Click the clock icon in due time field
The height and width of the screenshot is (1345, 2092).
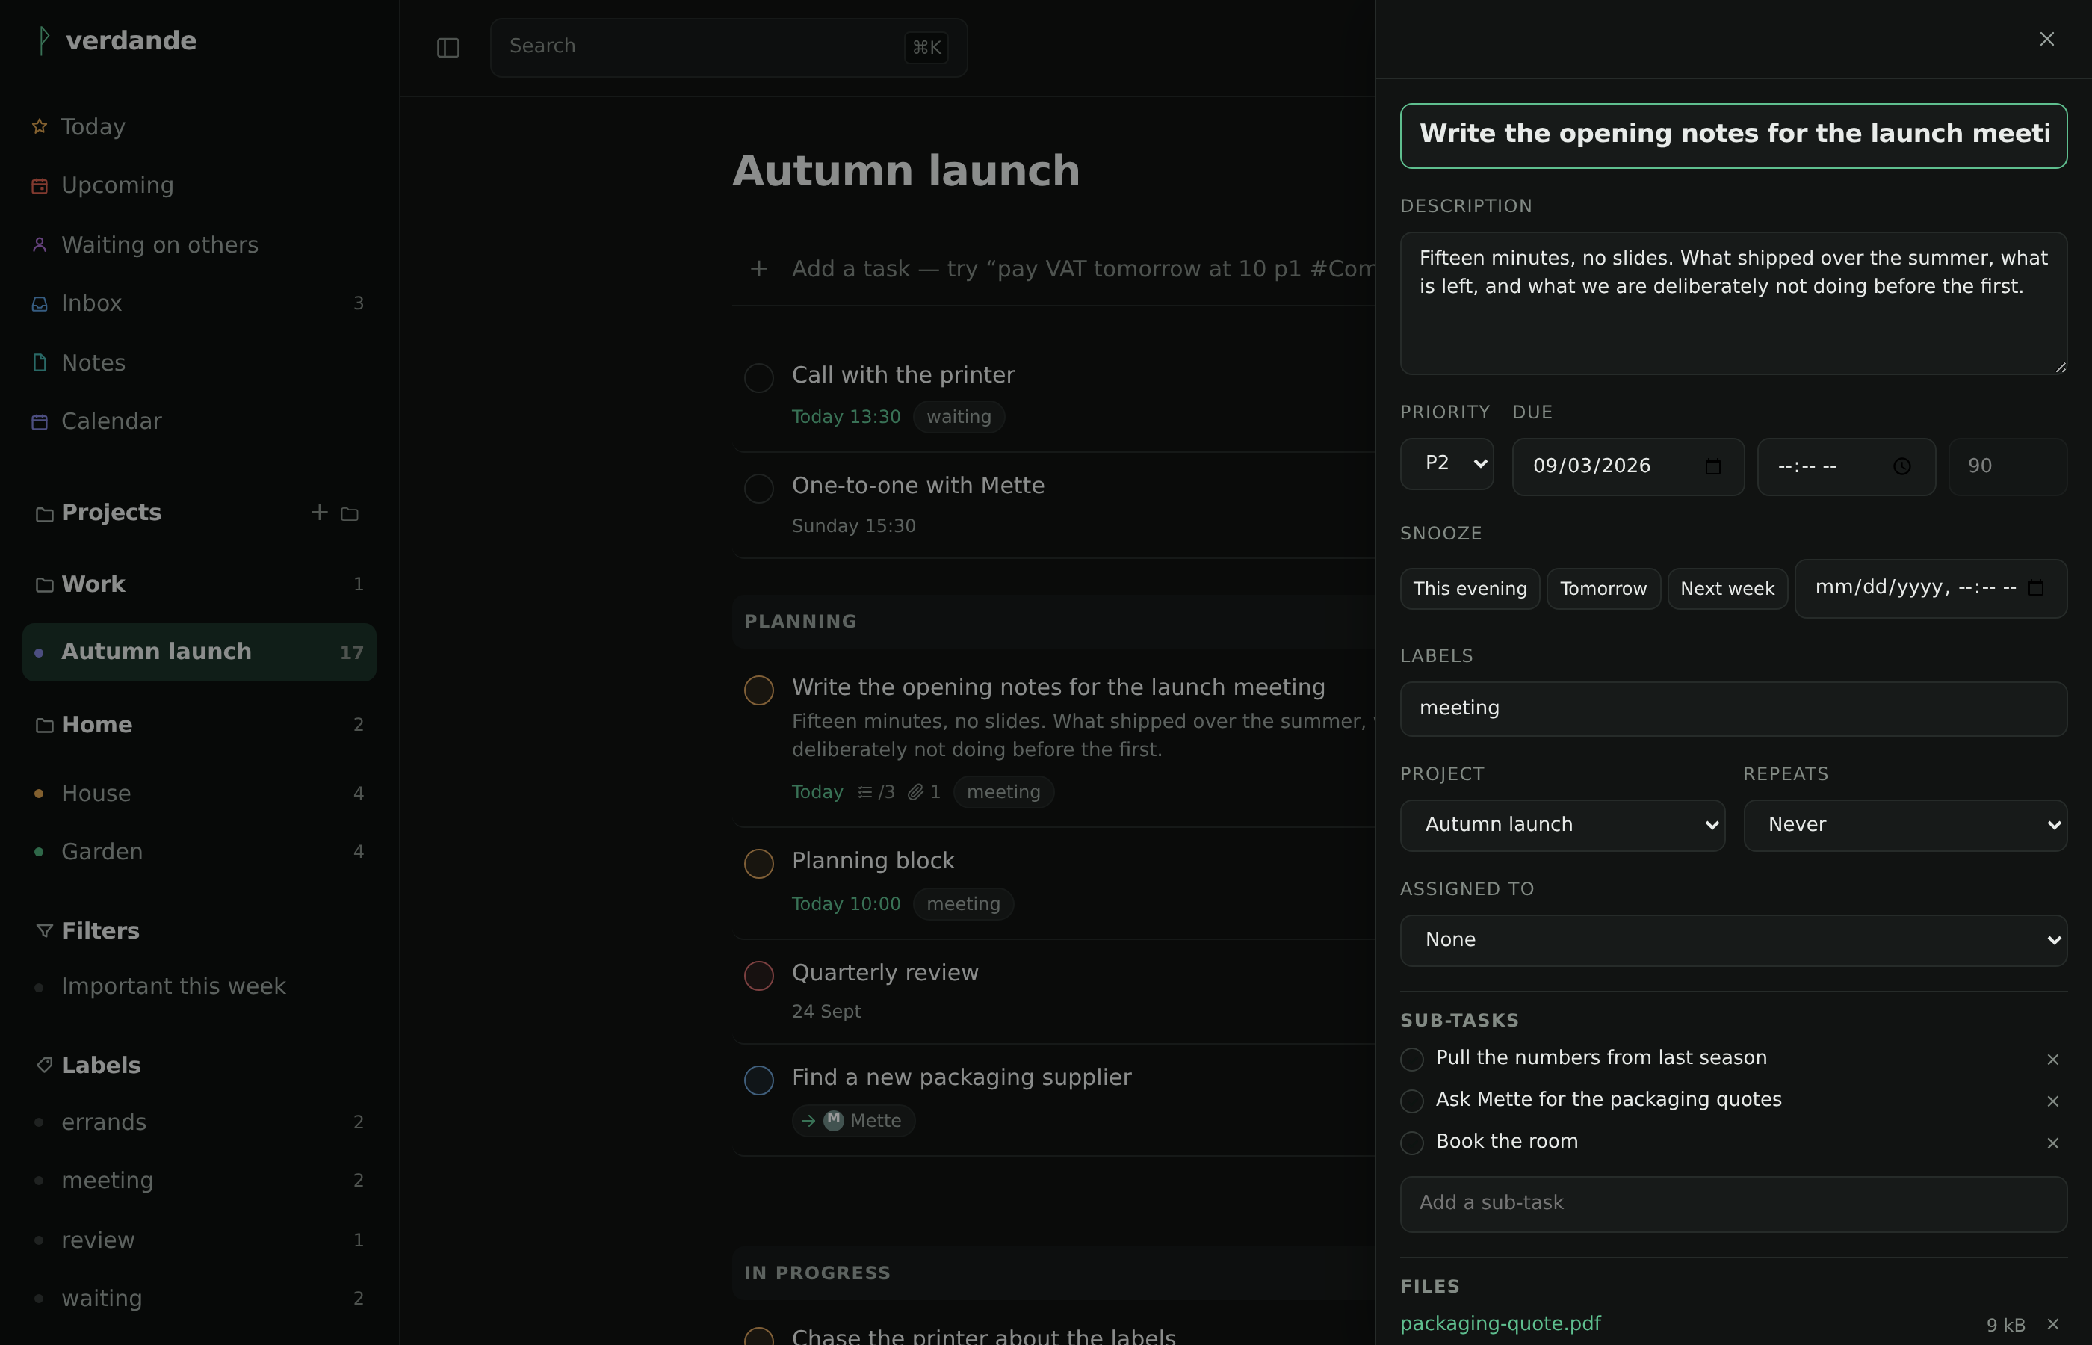tap(1901, 466)
